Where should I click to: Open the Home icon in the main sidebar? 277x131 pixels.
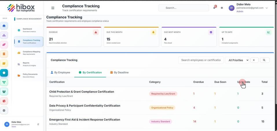click(4, 26)
